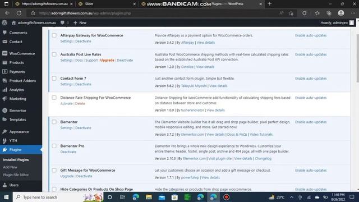Select Distance Rate Shipping plugin checkbox
Screen dimensions: 359x202
click(54, 98)
